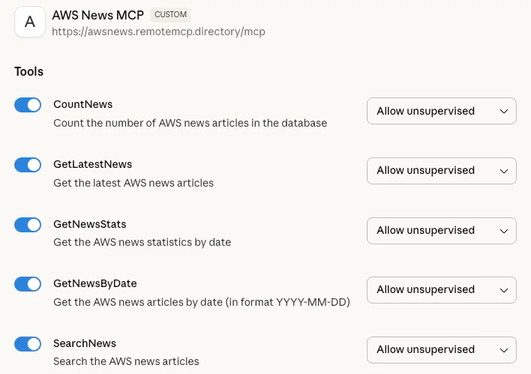This screenshot has width=531, height=374.
Task: Click the awsnews.remotemcp.directory URL text
Action: [x=158, y=31]
